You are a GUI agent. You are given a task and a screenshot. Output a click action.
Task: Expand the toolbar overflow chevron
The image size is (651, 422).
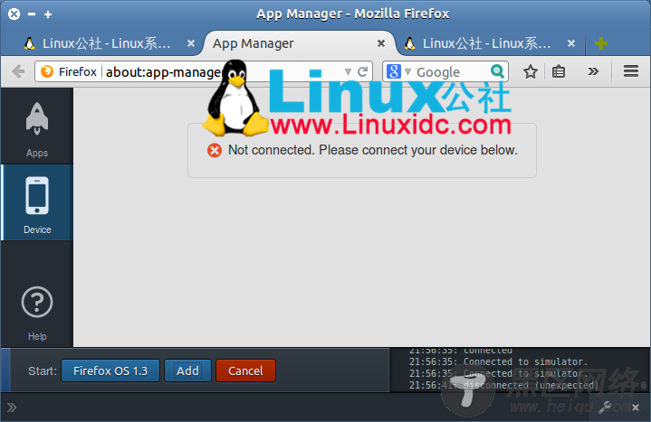point(593,71)
